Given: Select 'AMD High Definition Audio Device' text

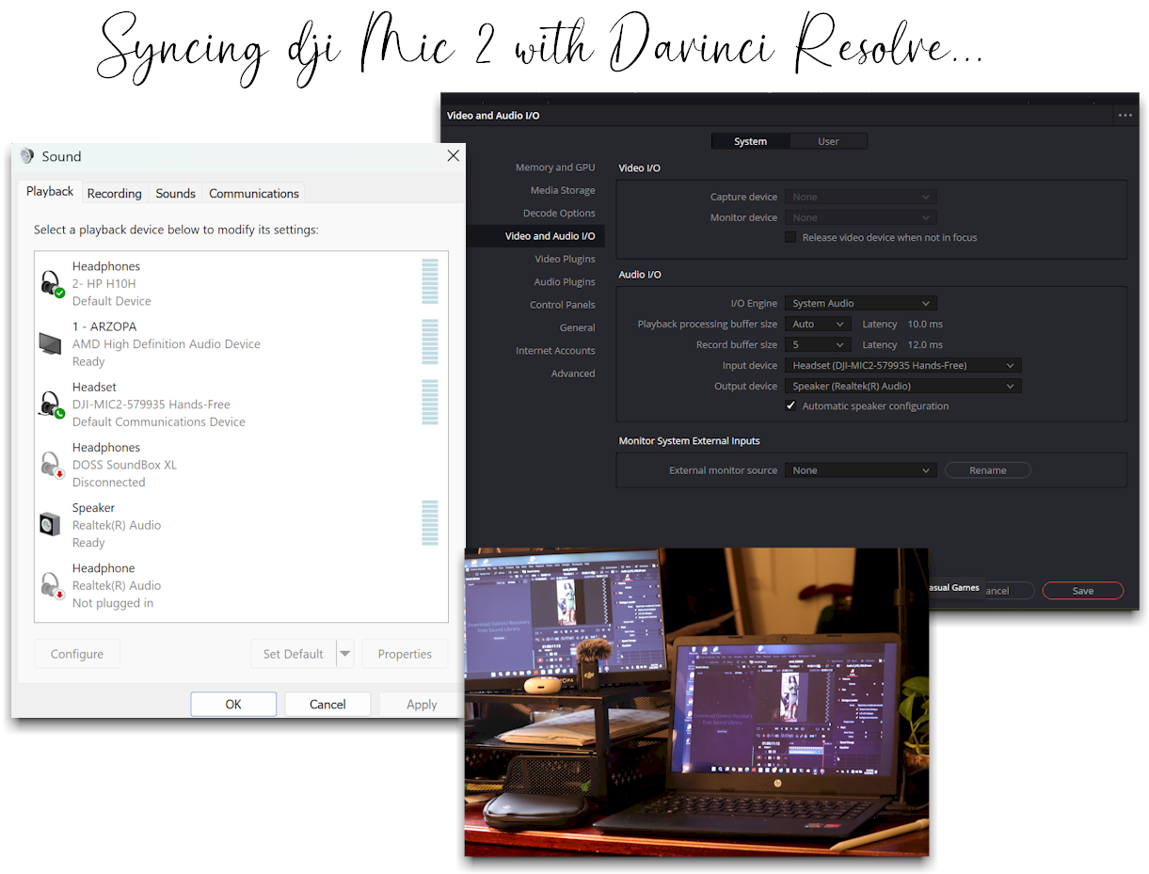Looking at the screenshot, I should coord(167,344).
